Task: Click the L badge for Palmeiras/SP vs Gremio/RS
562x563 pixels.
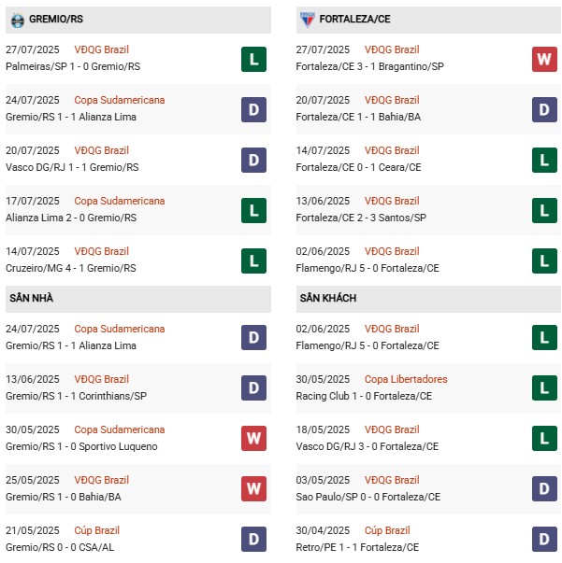Action: pyautogui.click(x=253, y=59)
